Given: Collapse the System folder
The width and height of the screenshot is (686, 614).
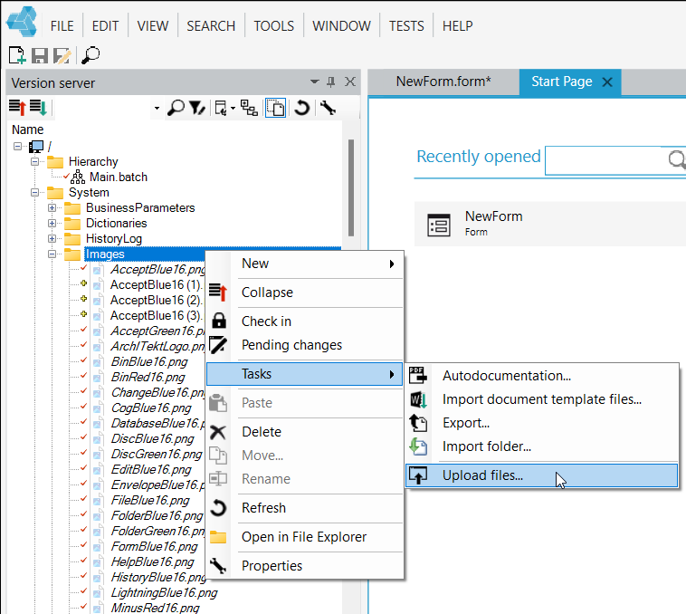Looking at the screenshot, I should coord(35,193).
